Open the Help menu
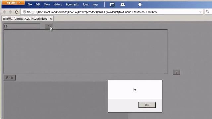The image size is (212, 119). click(x=95, y=5)
